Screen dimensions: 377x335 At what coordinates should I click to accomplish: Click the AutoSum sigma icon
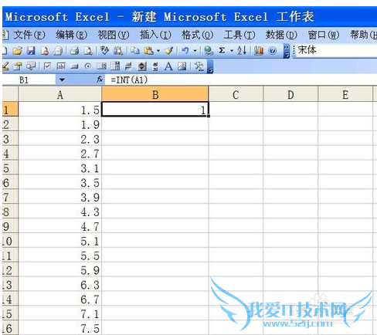tap(222, 51)
